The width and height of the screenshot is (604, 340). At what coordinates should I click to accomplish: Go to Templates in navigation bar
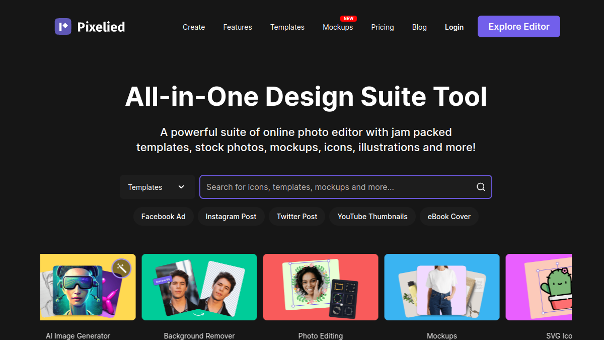click(x=287, y=27)
